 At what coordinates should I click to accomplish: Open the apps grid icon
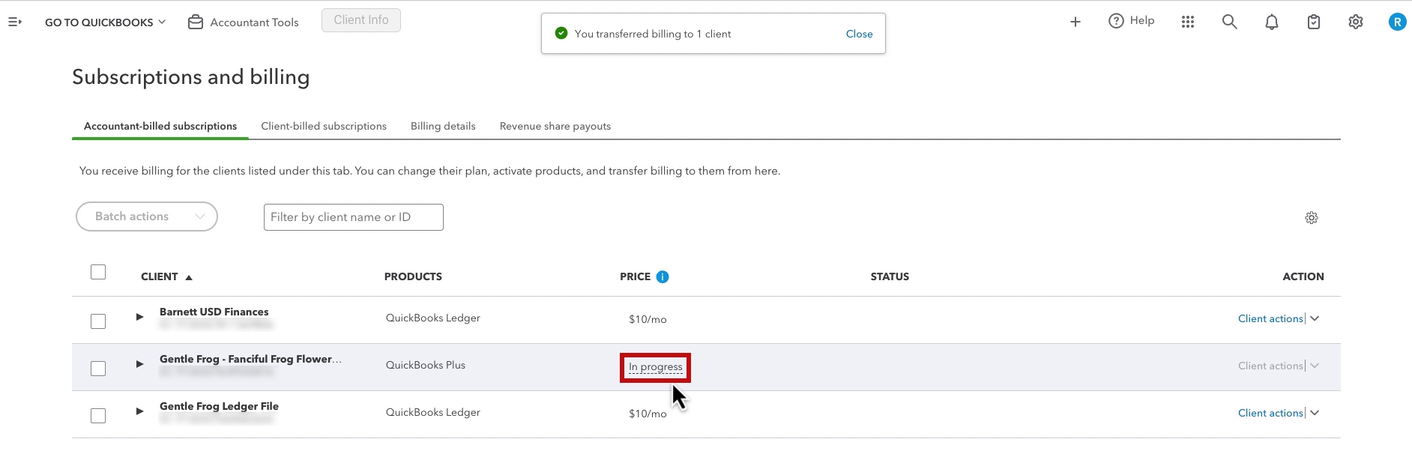pos(1188,22)
